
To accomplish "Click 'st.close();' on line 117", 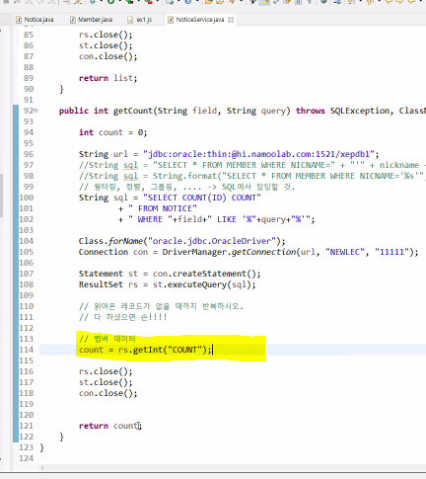I will coord(106,382).
